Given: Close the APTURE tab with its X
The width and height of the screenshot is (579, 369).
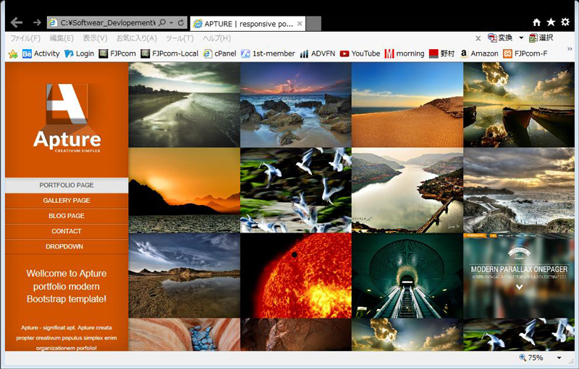Looking at the screenshot, I should click(300, 24).
